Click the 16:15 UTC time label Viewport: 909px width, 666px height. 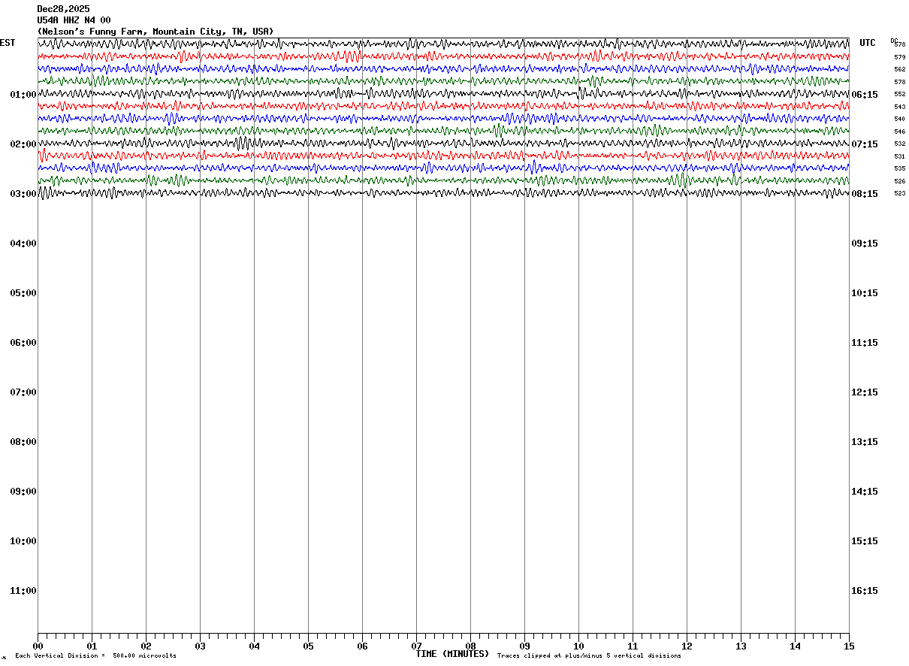(x=865, y=591)
